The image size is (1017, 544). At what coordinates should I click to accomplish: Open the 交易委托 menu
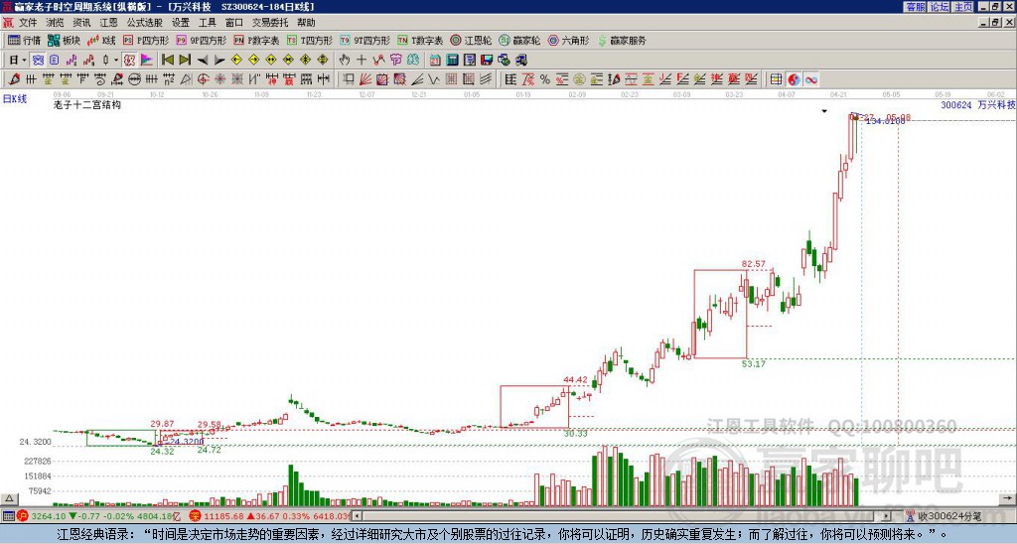point(270,23)
